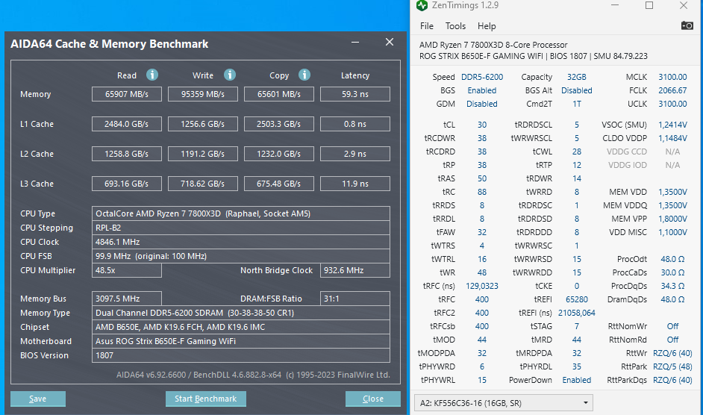The height and width of the screenshot is (415, 703).
Task: Click DRAM:FSB Ratio value 31:1
Action: click(355, 299)
